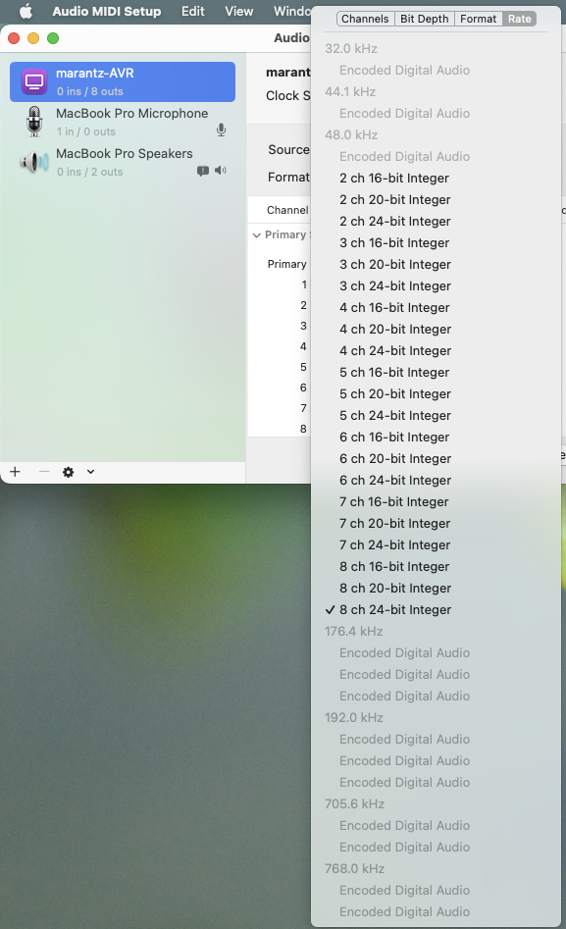The image size is (566, 929).
Task: Switch sorting to Bit Depth segment
Action: click(425, 19)
